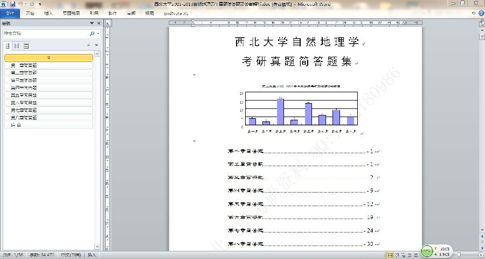Click the Redo button in the title bar
485x259 pixels.
click(32, 4)
